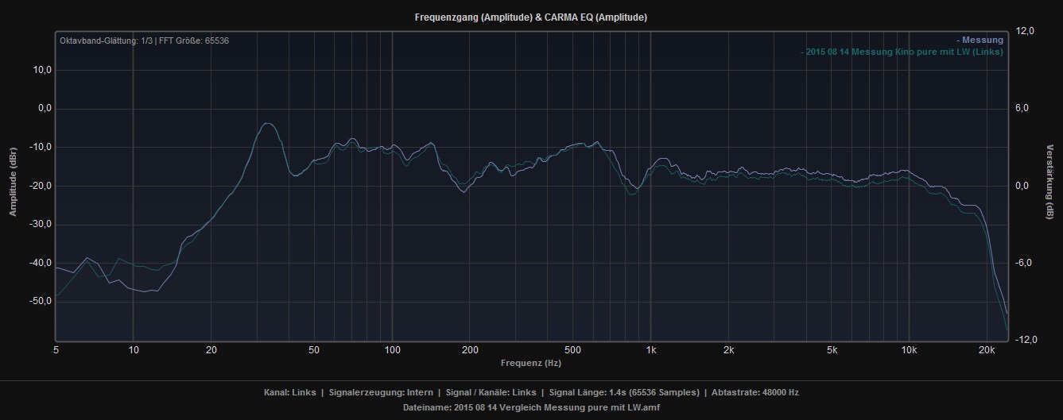Screen dimensions: 1063x420
Task: Click the "Frequenz (Hz)" x-axis label
Action: (x=530, y=363)
